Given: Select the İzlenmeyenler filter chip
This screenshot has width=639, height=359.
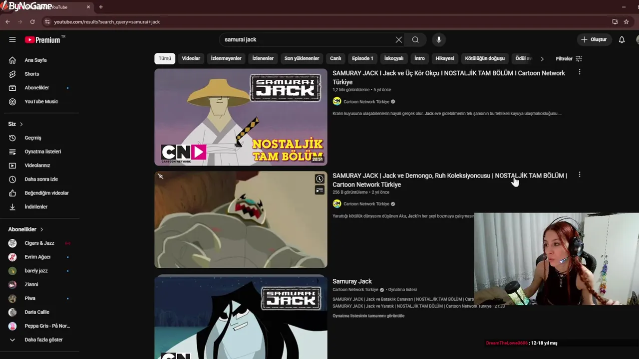Looking at the screenshot, I should click(226, 58).
